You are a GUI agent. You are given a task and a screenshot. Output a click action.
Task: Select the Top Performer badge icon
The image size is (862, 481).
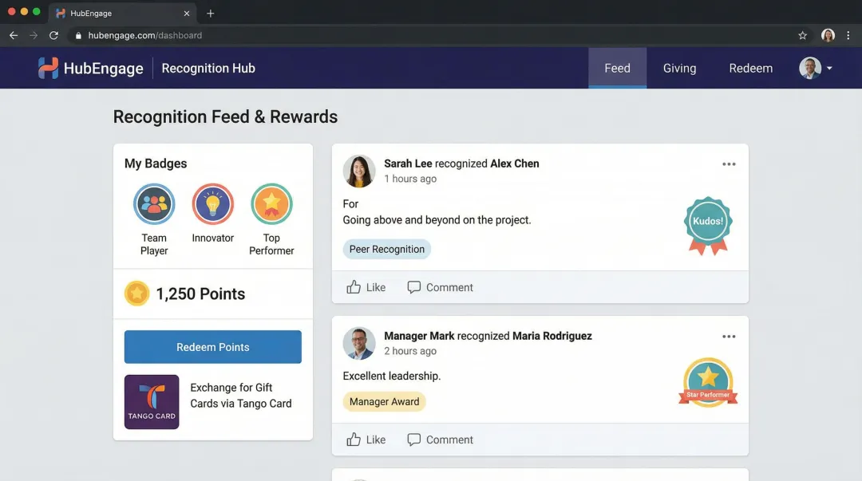click(x=271, y=203)
